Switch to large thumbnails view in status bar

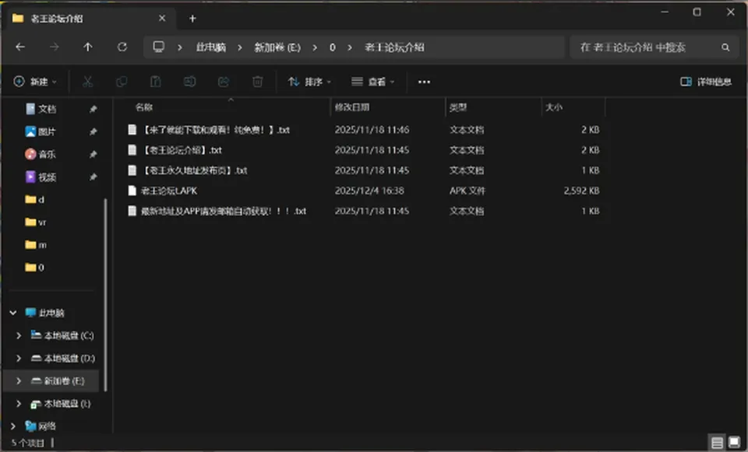pyautogui.click(x=734, y=443)
